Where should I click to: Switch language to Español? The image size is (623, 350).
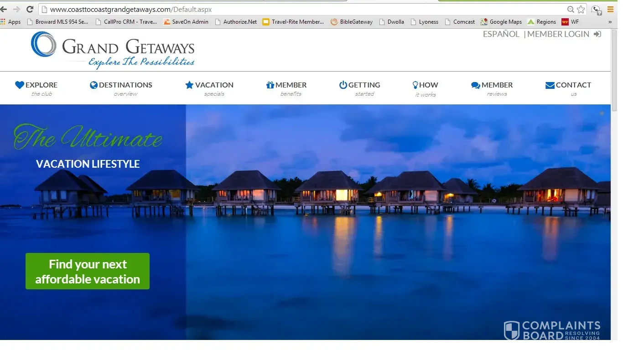pyautogui.click(x=501, y=34)
